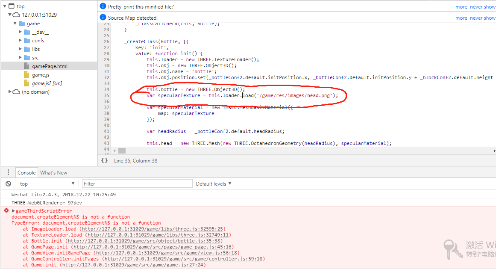Open gamePage.html file
Viewport: 496px width, 269px height.
(x=50, y=66)
